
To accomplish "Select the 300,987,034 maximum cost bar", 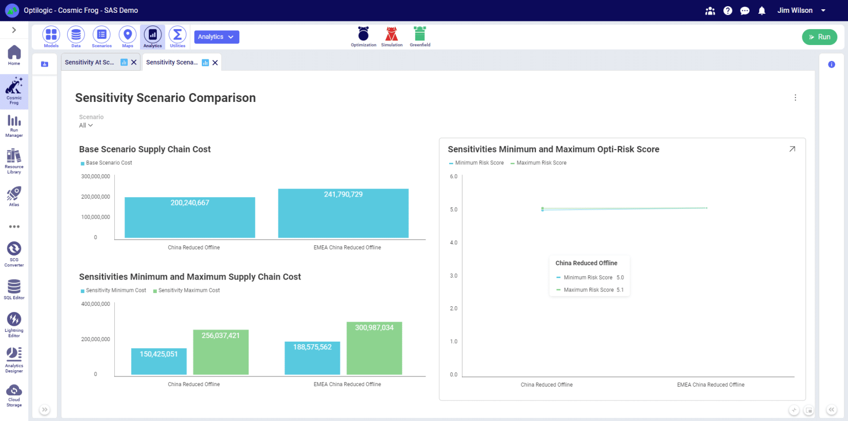I will tap(374, 348).
